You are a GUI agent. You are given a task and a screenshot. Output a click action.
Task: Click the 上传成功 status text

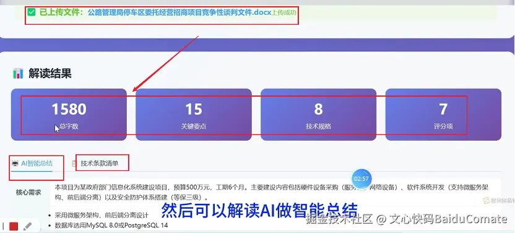coord(284,13)
